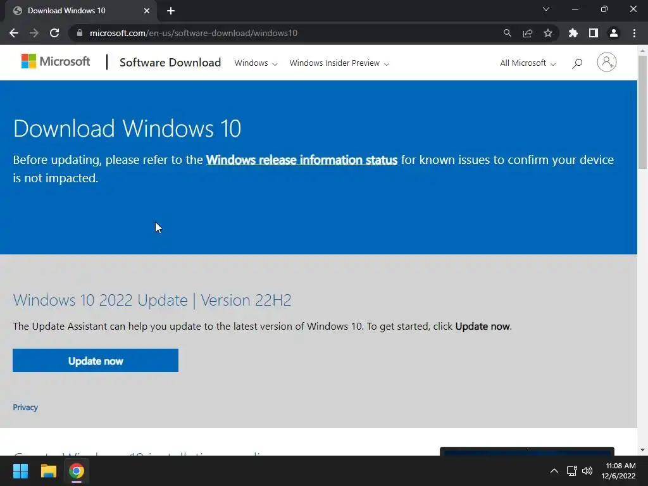Click the Windows 10 2022 Update heading
This screenshot has height=486, width=648.
pyautogui.click(x=152, y=300)
